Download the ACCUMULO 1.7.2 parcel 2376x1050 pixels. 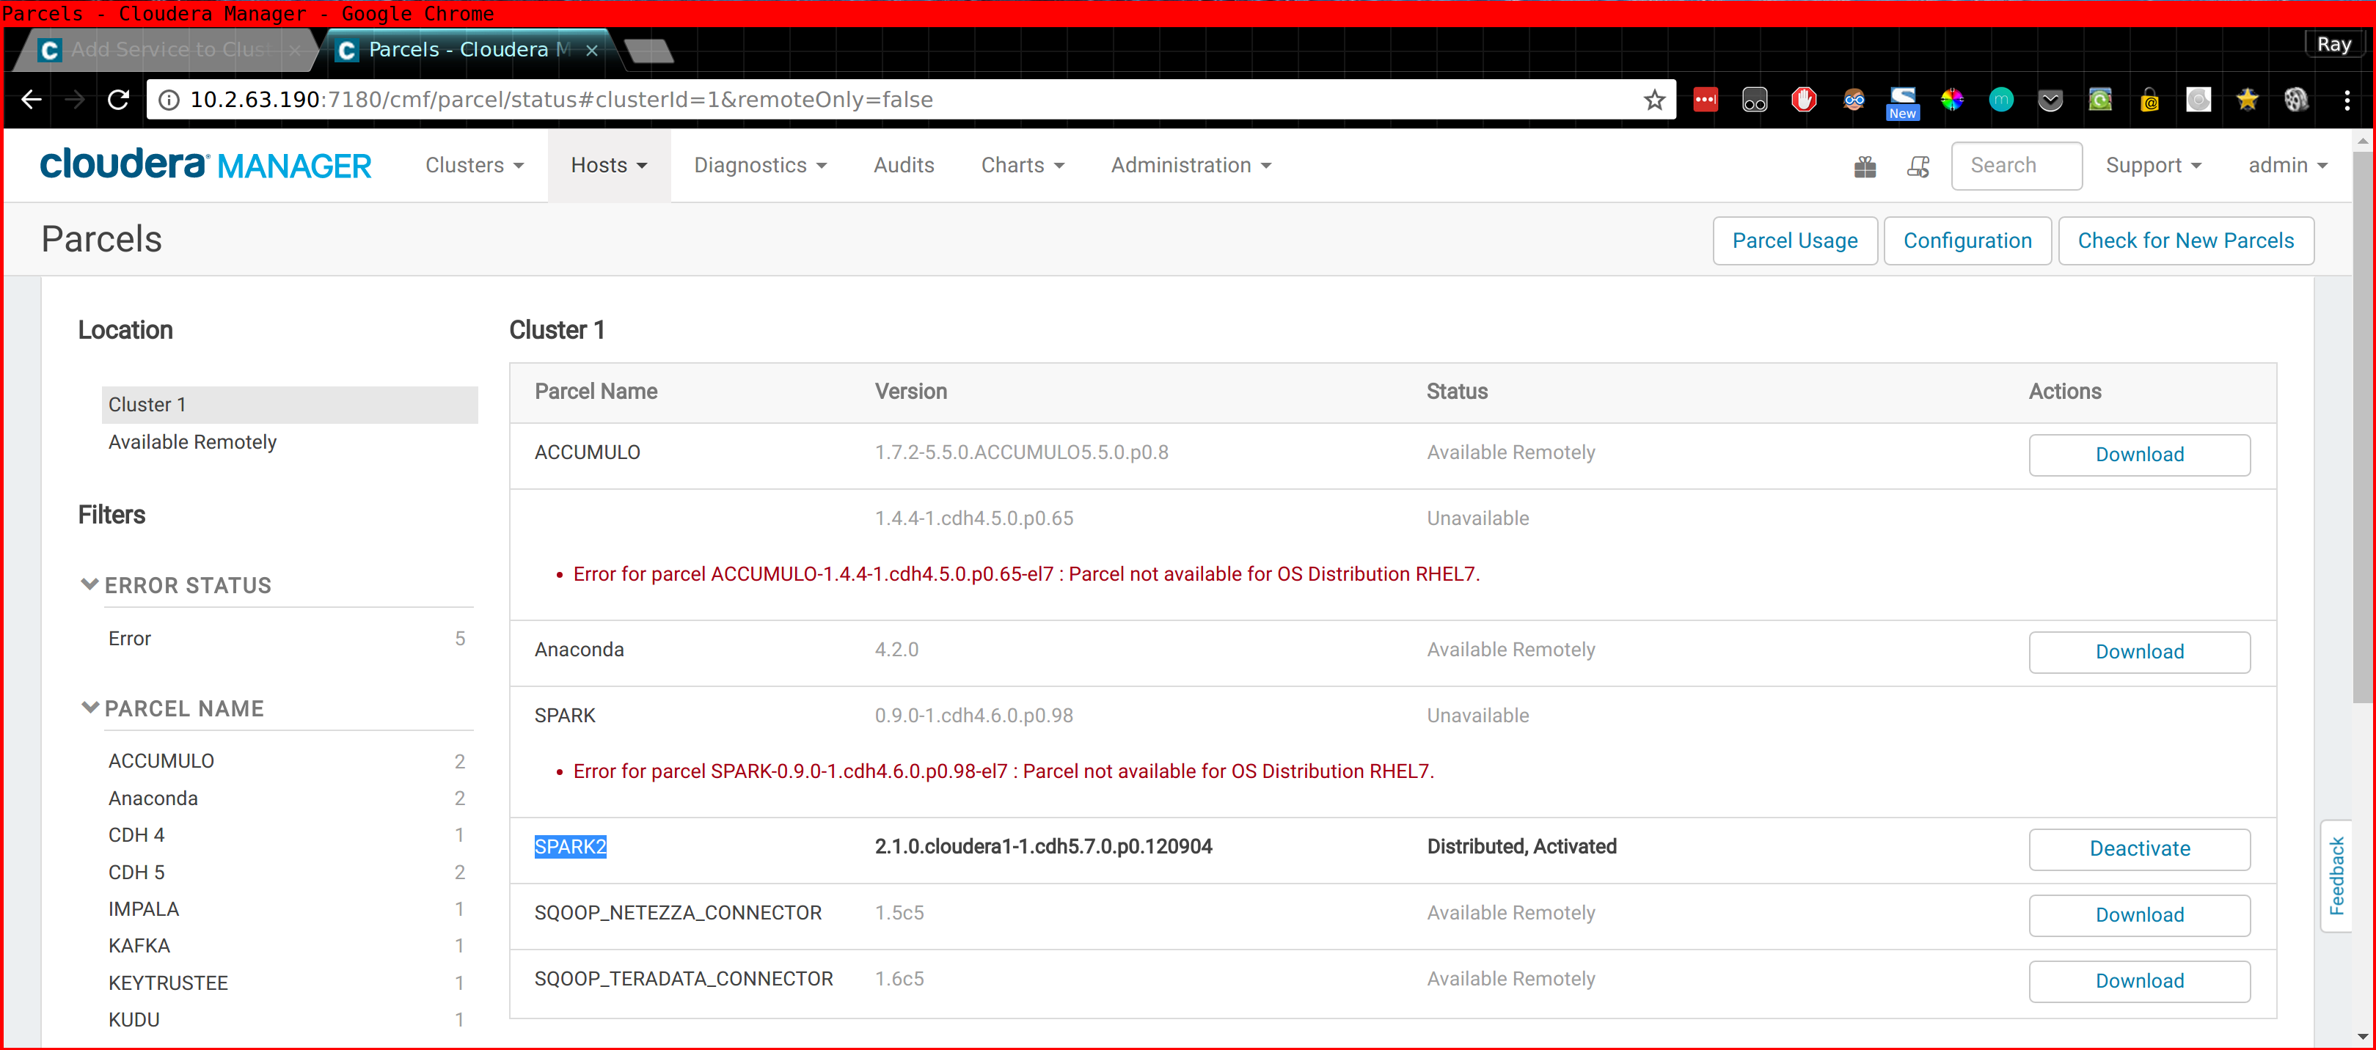tap(2139, 455)
